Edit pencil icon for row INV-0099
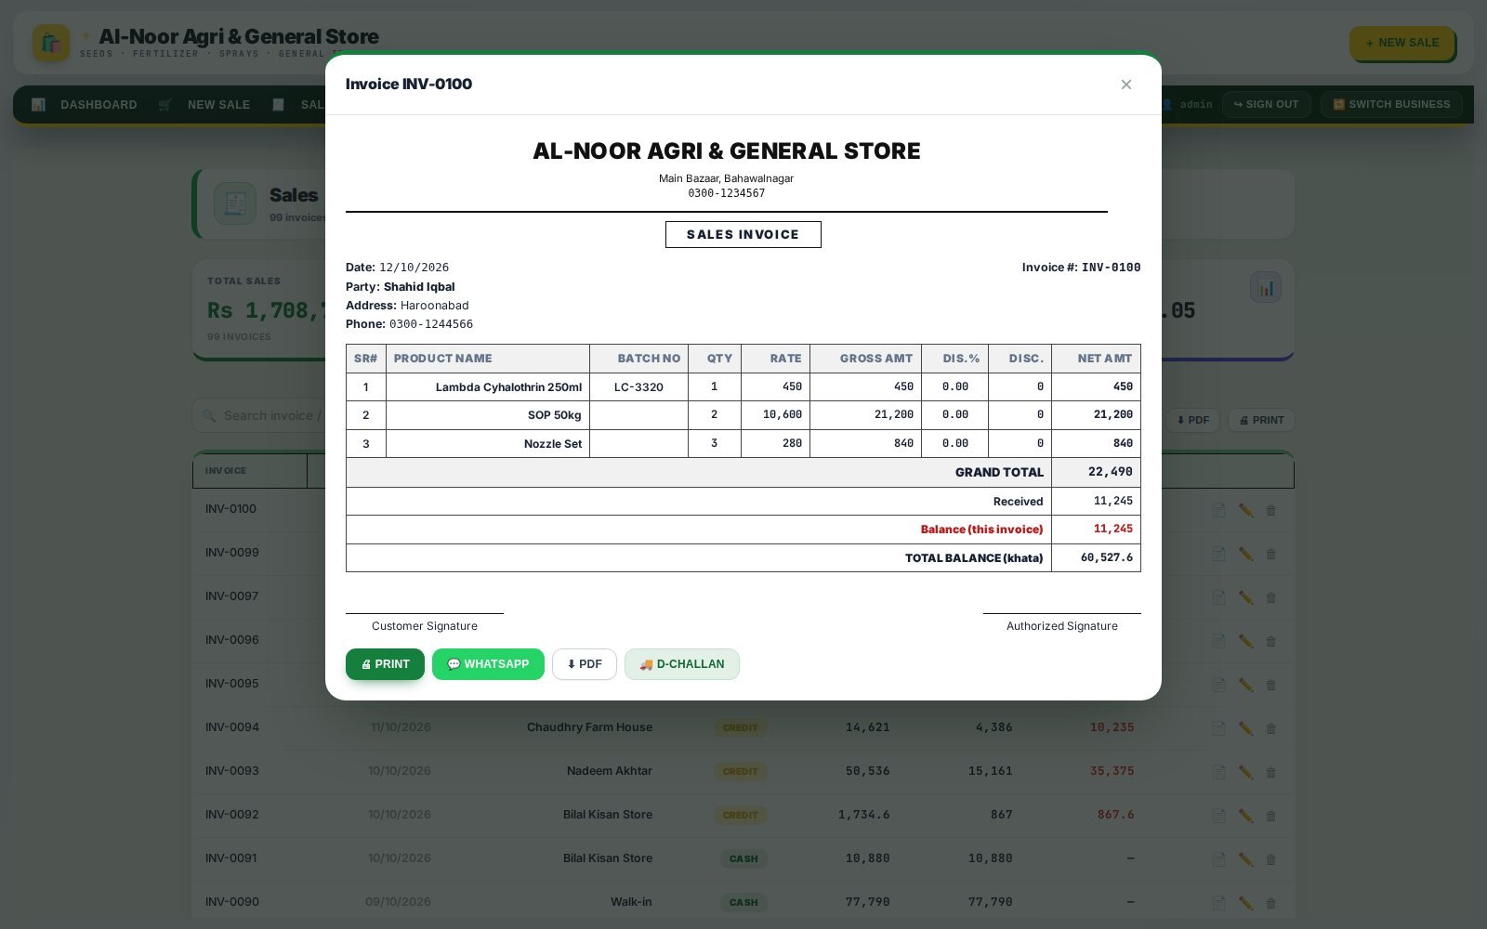The image size is (1487, 929). tap(1245, 554)
